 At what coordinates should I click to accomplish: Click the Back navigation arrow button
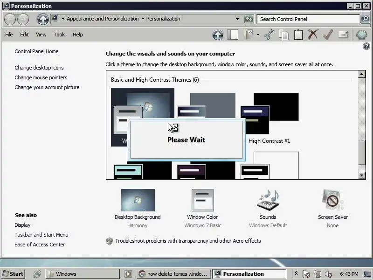[10, 19]
